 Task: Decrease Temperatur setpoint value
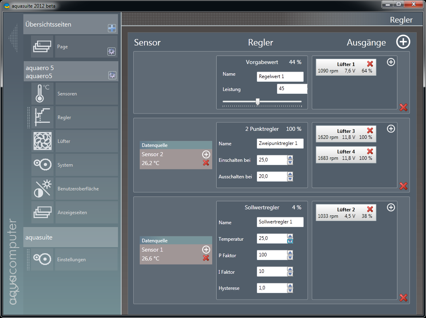click(290, 241)
